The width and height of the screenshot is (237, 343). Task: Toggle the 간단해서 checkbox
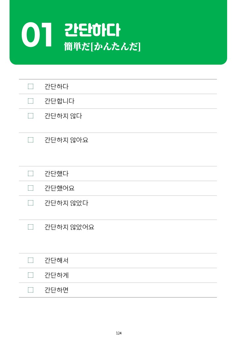coord(31,260)
